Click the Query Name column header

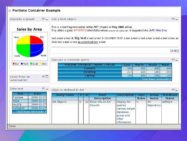65,97
